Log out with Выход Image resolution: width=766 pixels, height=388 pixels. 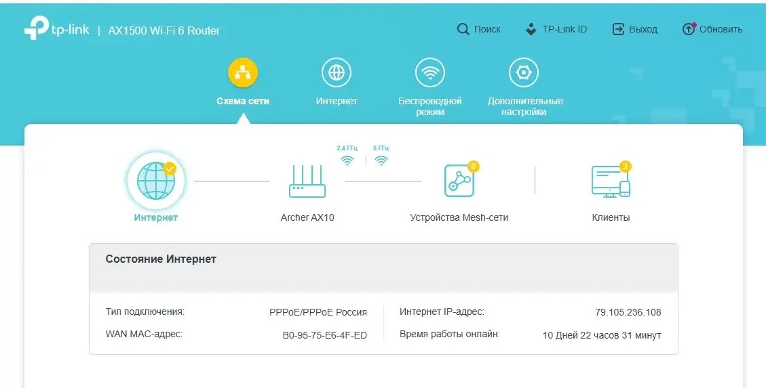point(634,29)
